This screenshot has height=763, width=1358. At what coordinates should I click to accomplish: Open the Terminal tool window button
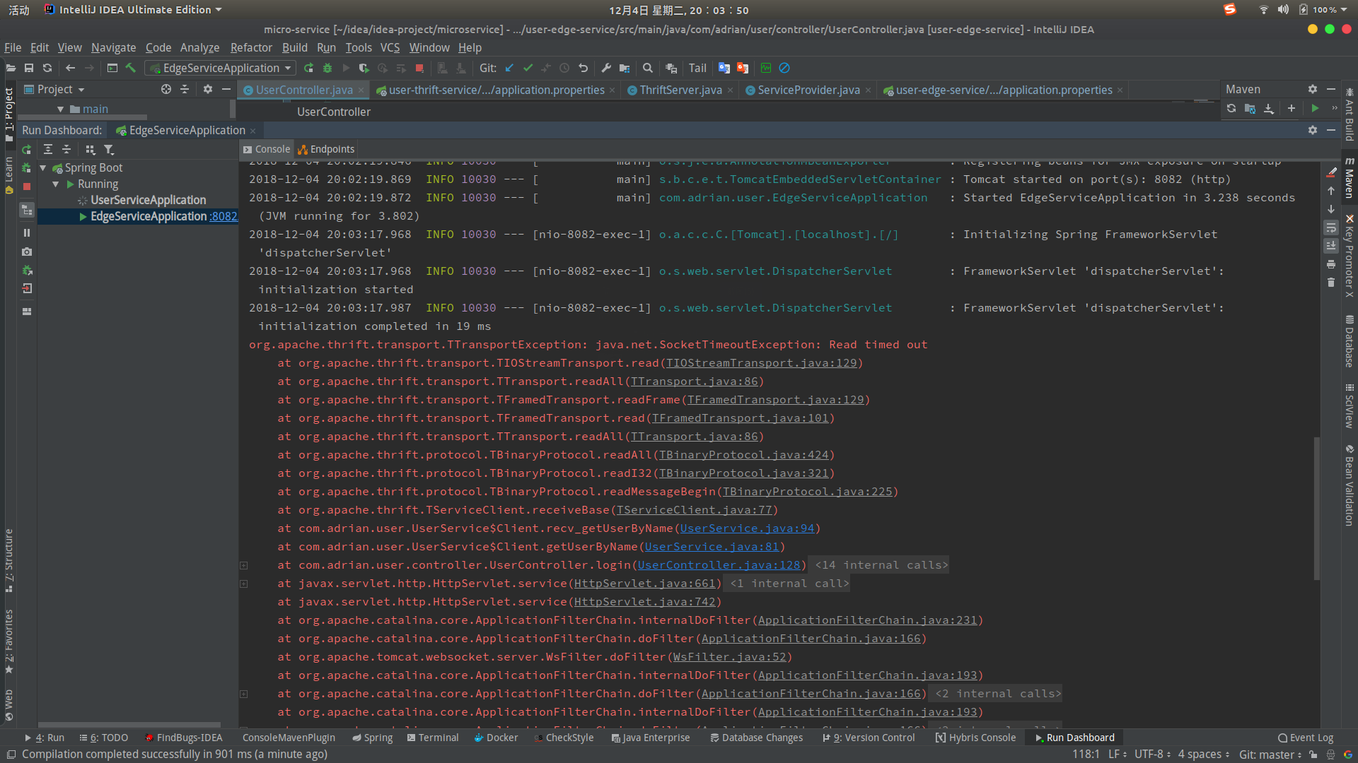point(433,738)
